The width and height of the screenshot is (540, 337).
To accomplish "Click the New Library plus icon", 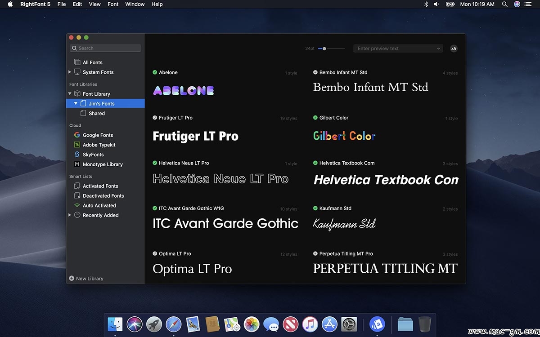I will coord(72,279).
